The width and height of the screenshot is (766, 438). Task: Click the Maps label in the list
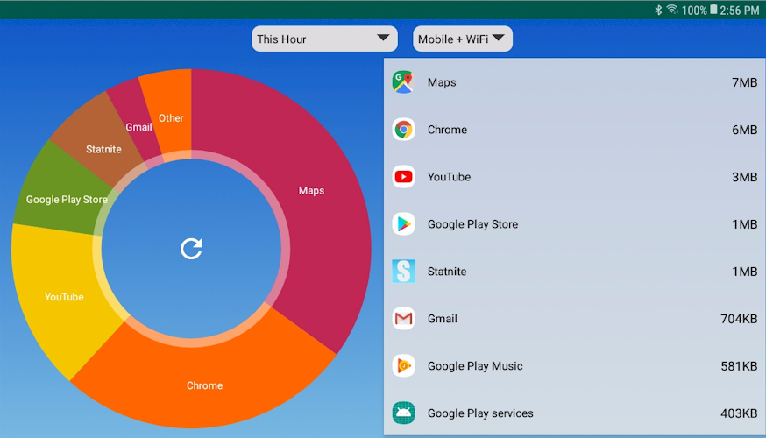point(442,82)
